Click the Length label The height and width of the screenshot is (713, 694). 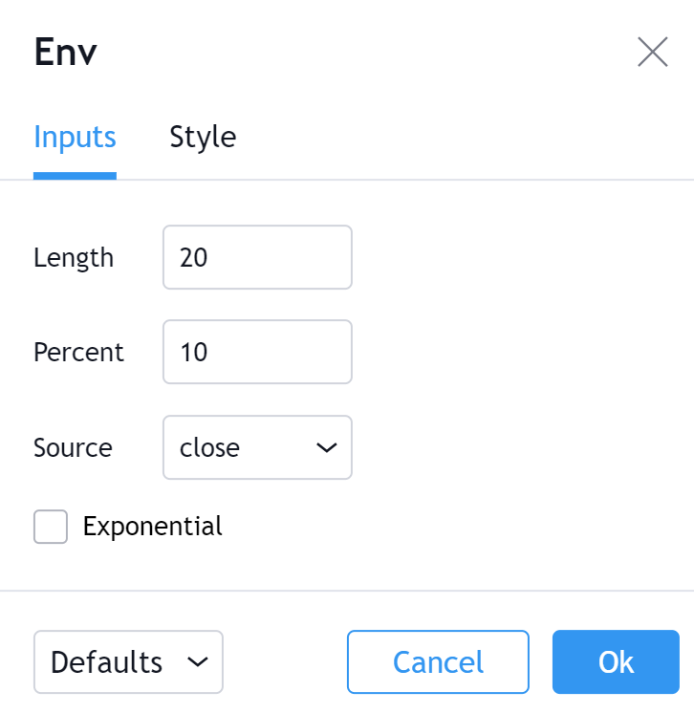pyautogui.click(x=74, y=258)
